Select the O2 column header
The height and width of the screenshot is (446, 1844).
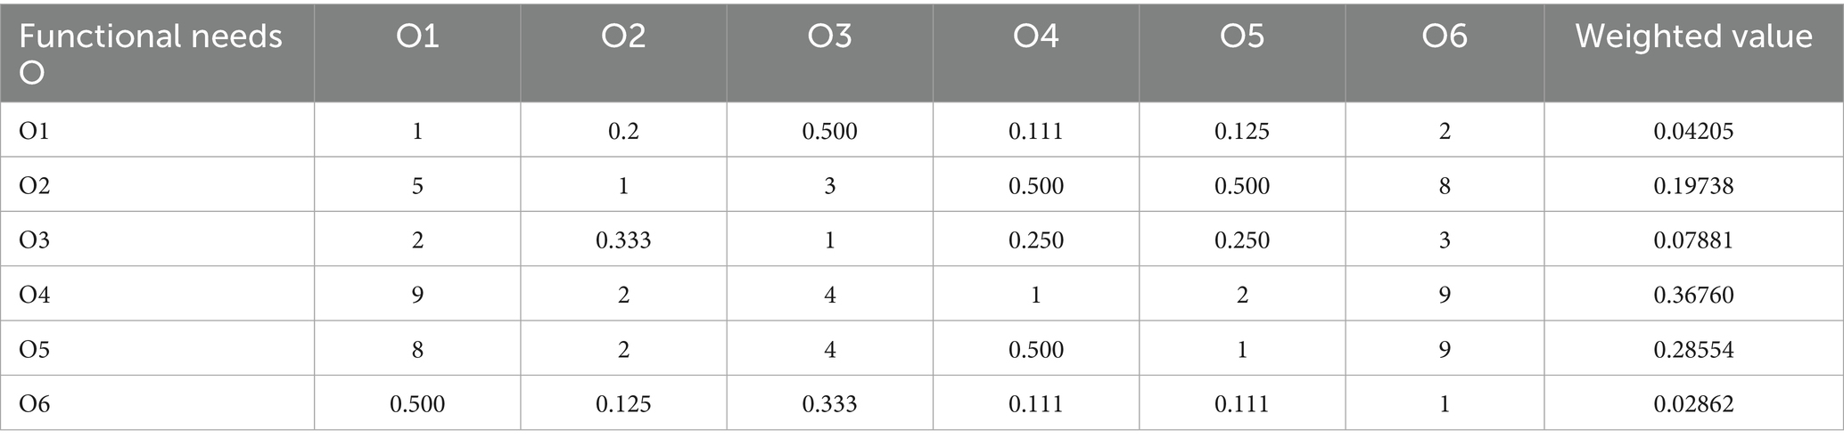tap(623, 36)
